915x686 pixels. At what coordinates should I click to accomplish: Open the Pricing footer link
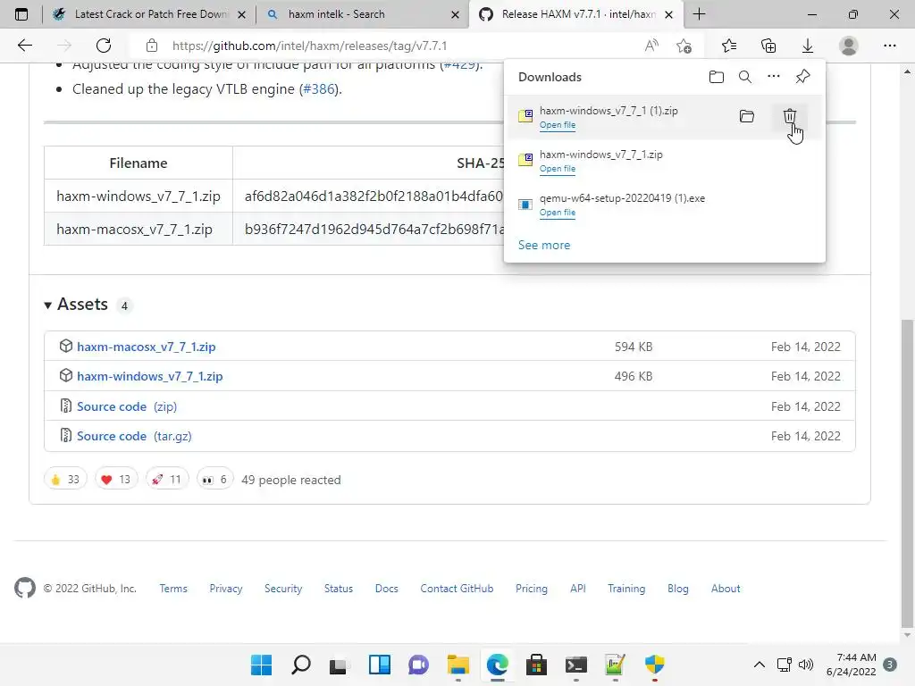(x=531, y=589)
